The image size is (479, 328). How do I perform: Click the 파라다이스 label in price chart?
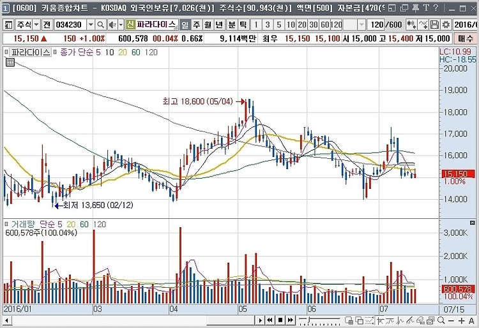tap(30, 52)
